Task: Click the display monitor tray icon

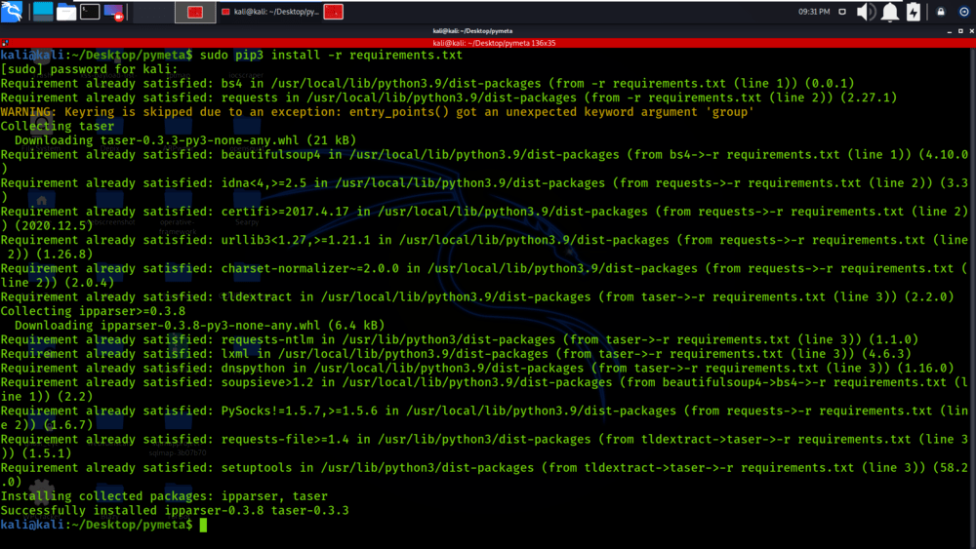Action: [x=842, y=12]
